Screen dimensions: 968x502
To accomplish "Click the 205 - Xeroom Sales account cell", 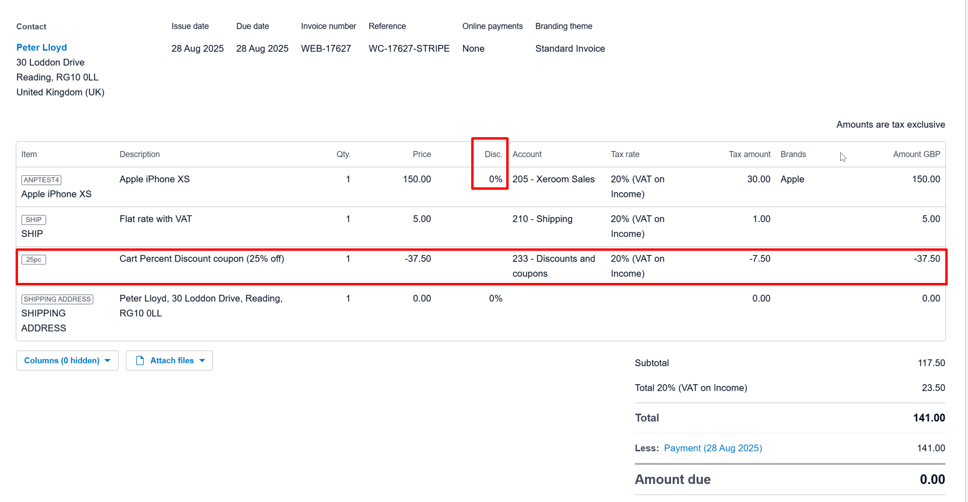I will 553,179.
